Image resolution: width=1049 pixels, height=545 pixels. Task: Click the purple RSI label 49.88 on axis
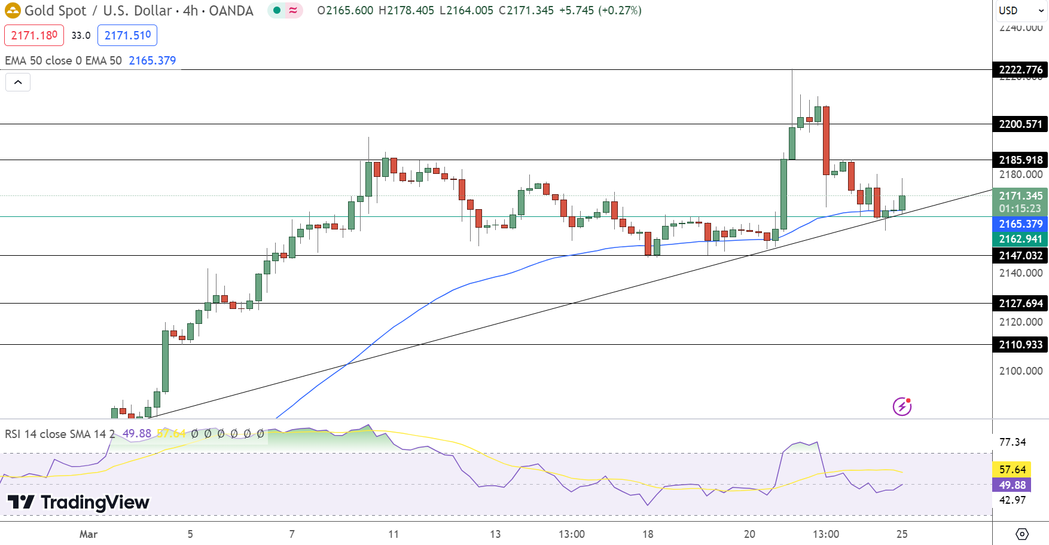coord(1012,485)
